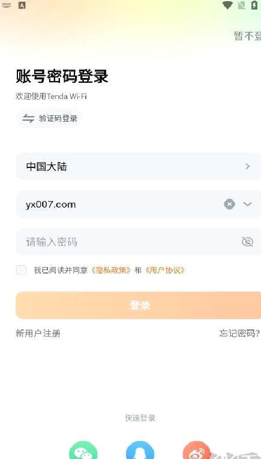Image resolution: width=261 pixels, height=459 pixels.
Task: Tap the QQ penguin login icon
Action: (140, 451)
